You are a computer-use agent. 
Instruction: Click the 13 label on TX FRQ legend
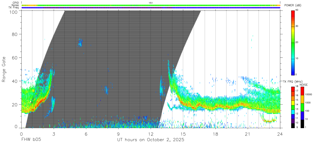(297, 109)
